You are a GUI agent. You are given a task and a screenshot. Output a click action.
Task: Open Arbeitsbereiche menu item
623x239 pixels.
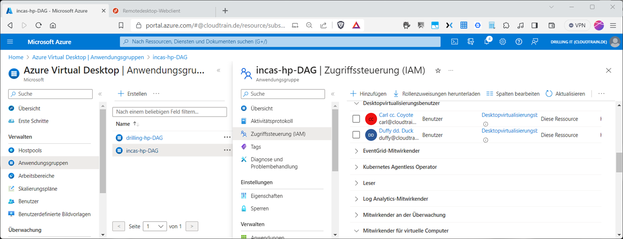[x=36, y=176]
